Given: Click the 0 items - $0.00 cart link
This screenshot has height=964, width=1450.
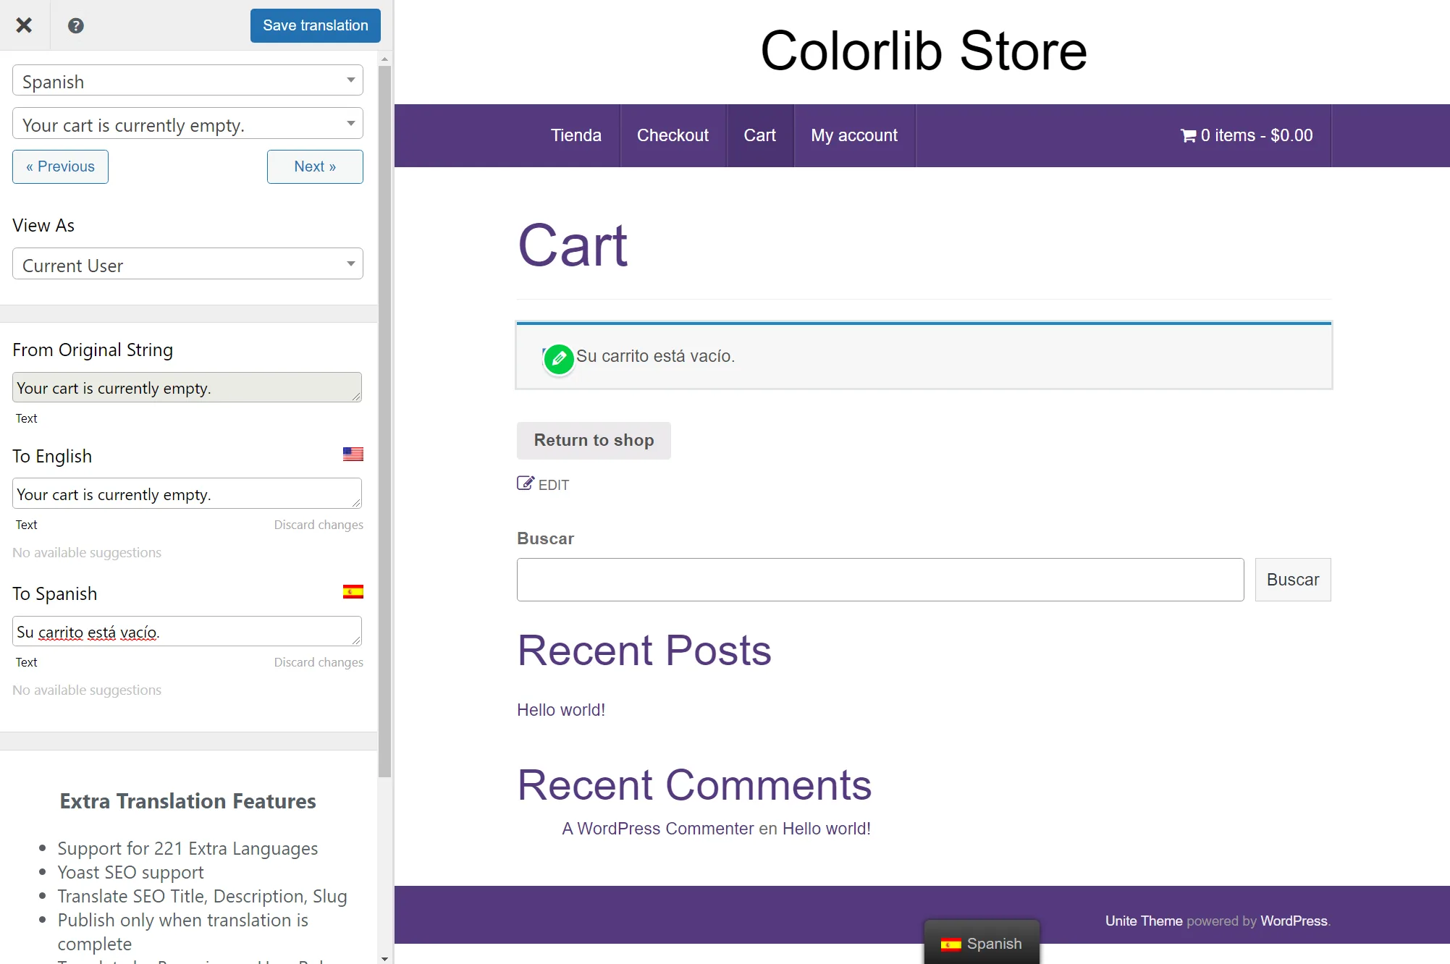Looking at the screenshot, I should coord(1247,135).
